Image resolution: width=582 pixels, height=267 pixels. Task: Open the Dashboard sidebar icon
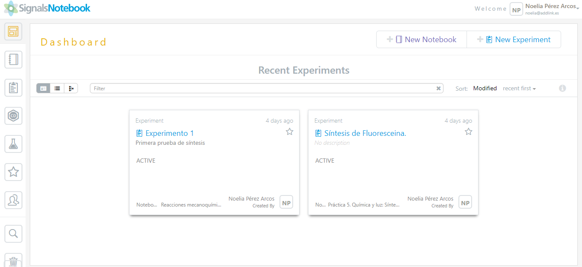coord(13,32)
